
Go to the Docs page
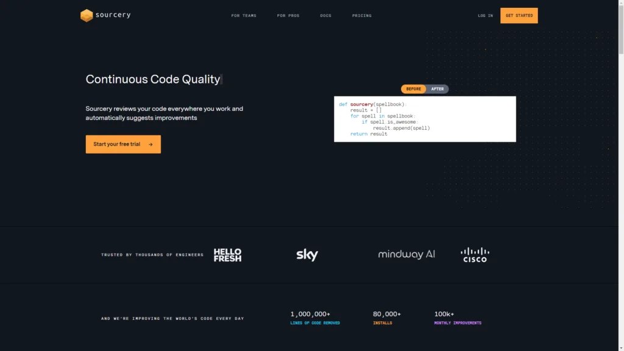[x=325, y=15]
